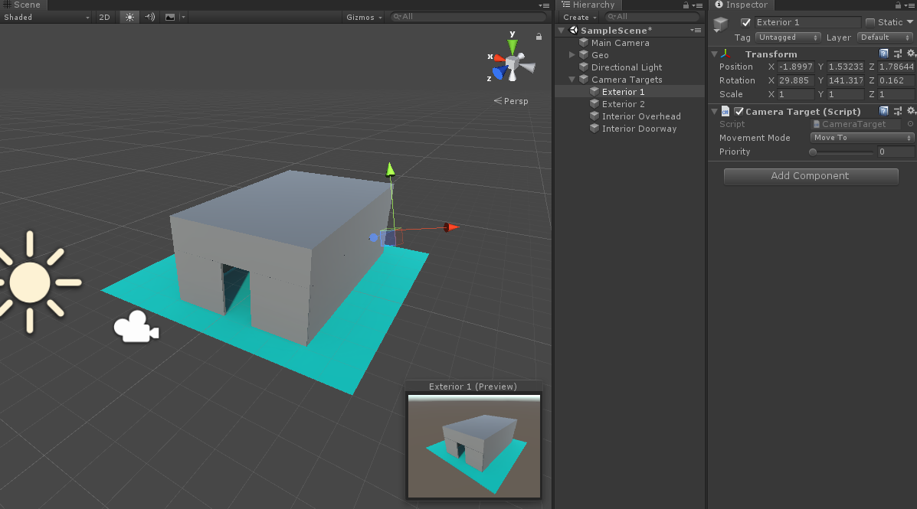Image resolution: width=917 pixels, height=509 pixels.
Task: Click the Inspector panel lock icon
Action: click(898, 5)
